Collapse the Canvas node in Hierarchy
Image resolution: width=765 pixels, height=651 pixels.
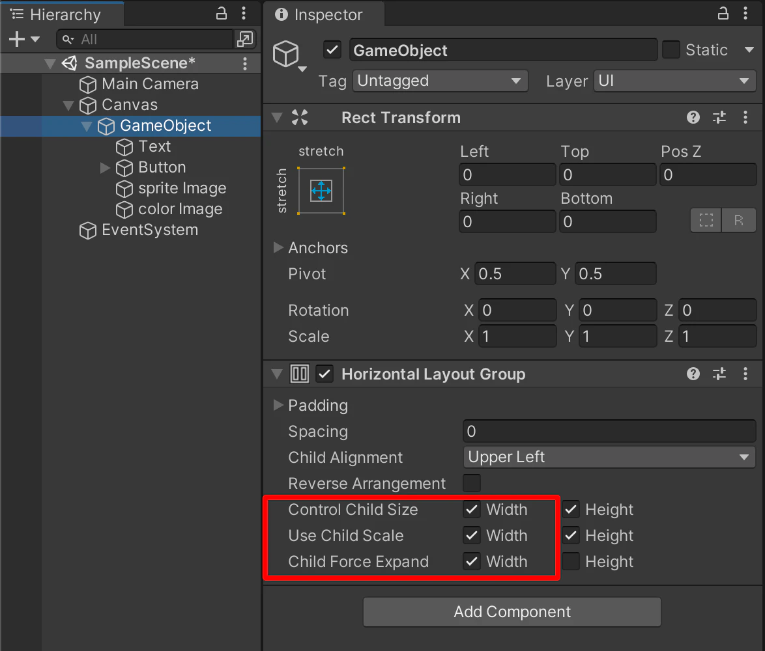point(68,105)
